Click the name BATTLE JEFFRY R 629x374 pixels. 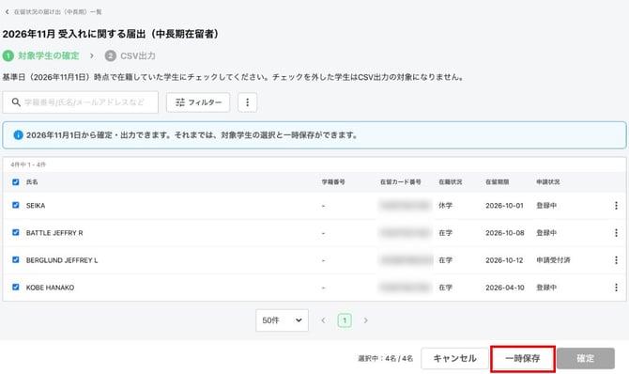pyautogui.click(x=54, y=233)
